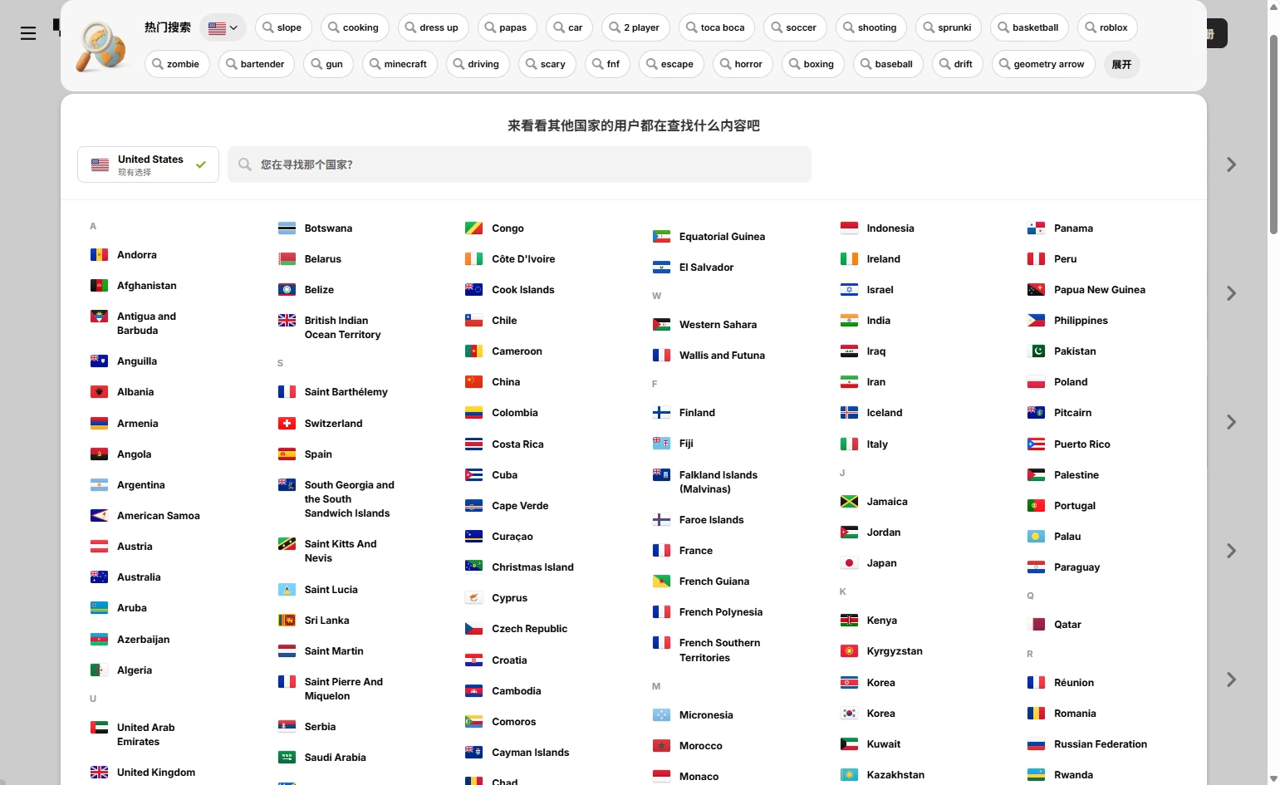Expand the popular searches with 展开
Screen dimensions: 1280x785
1121,64
